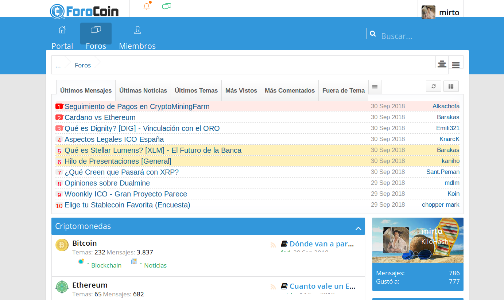504x300 pixels.
Task: Click the Ethereum forum RSS feed icon
Action: pos(273,287)
